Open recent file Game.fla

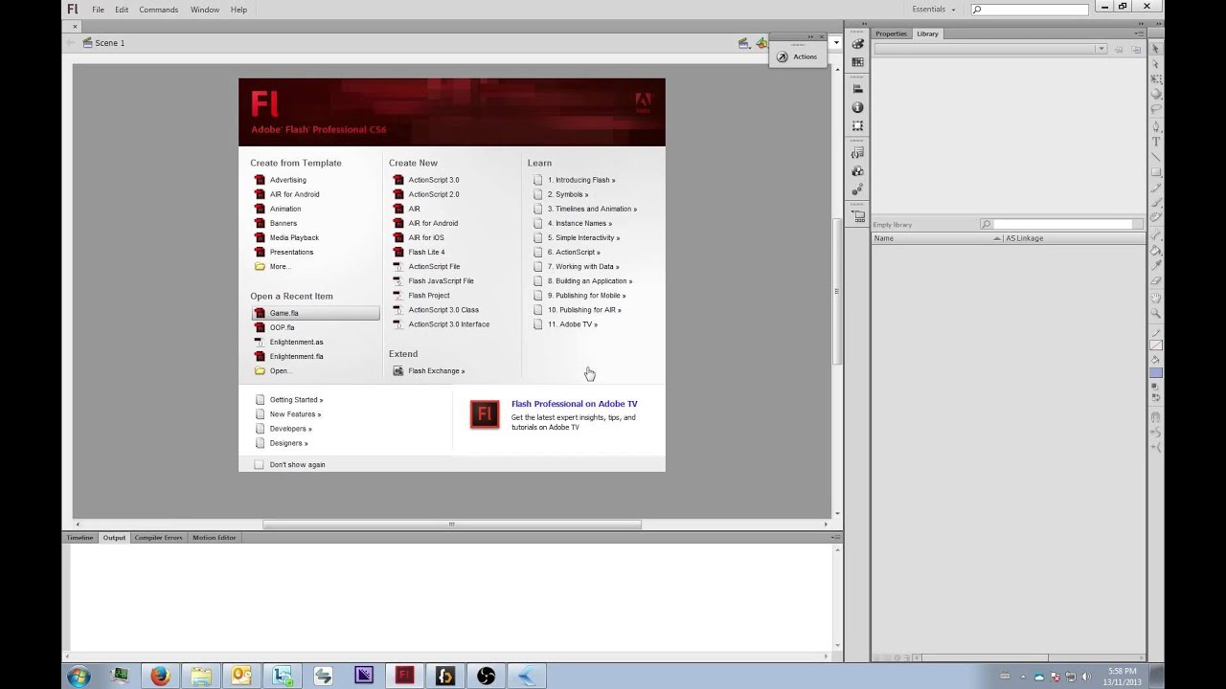pyautogui.click(x=315, y=313)
